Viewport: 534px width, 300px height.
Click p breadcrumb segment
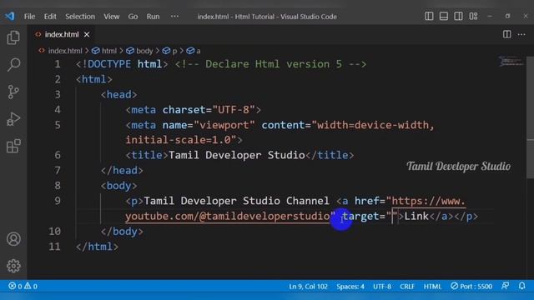point(169,51)
